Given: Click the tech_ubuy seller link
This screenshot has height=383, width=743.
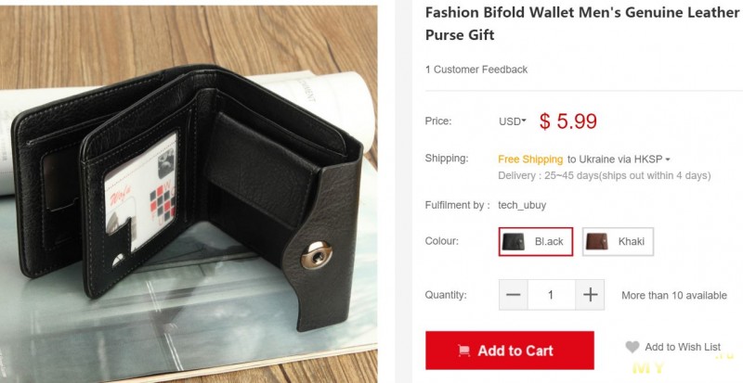Looking at the screenshot, I should click(x=522, y=206).
